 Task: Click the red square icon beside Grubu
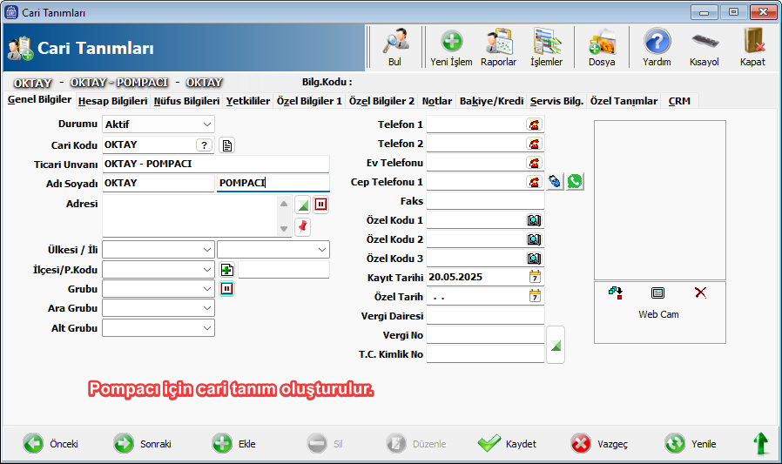(227, 288)
